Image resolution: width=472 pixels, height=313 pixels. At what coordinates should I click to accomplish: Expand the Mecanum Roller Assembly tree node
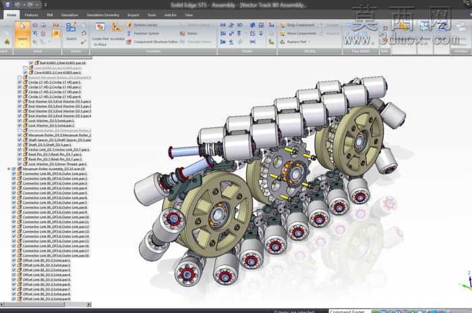click(x=9, y=169)
